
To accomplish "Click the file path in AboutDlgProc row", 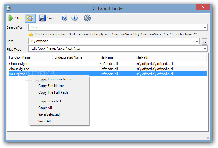I will pos(155,69).
